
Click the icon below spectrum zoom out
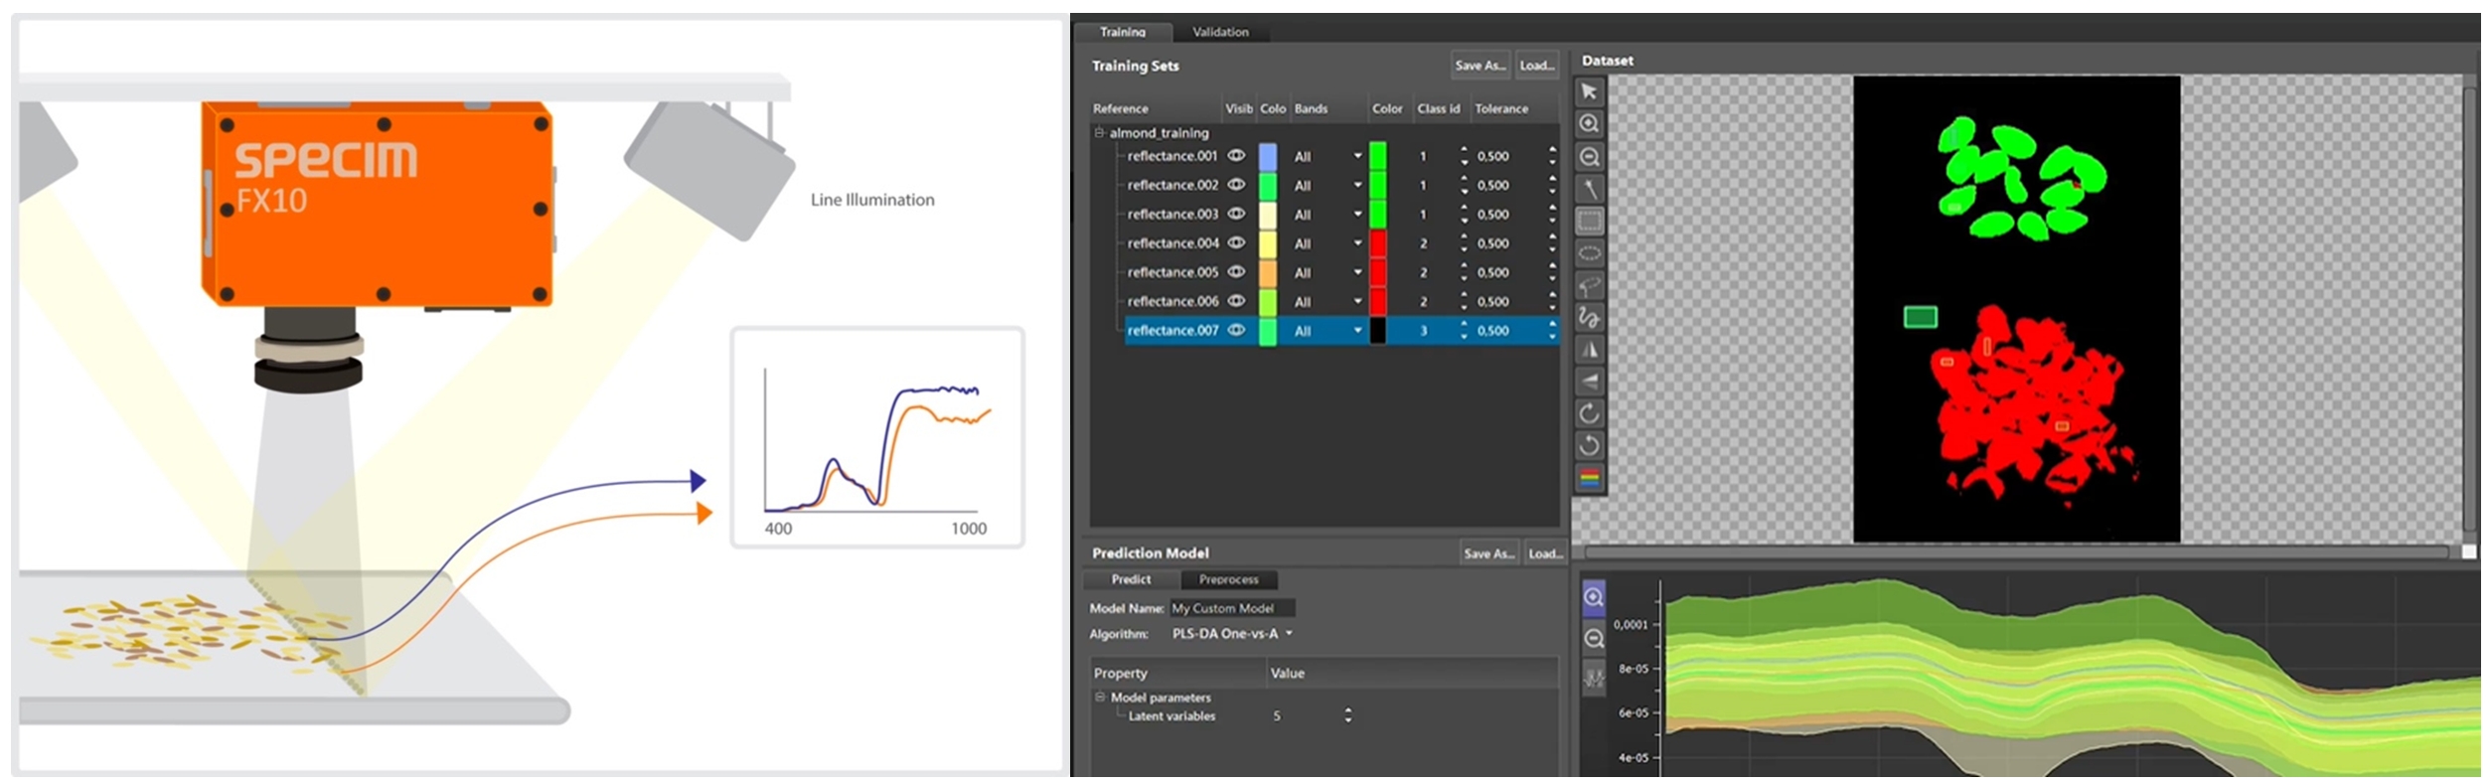(x=1593, y=680)
